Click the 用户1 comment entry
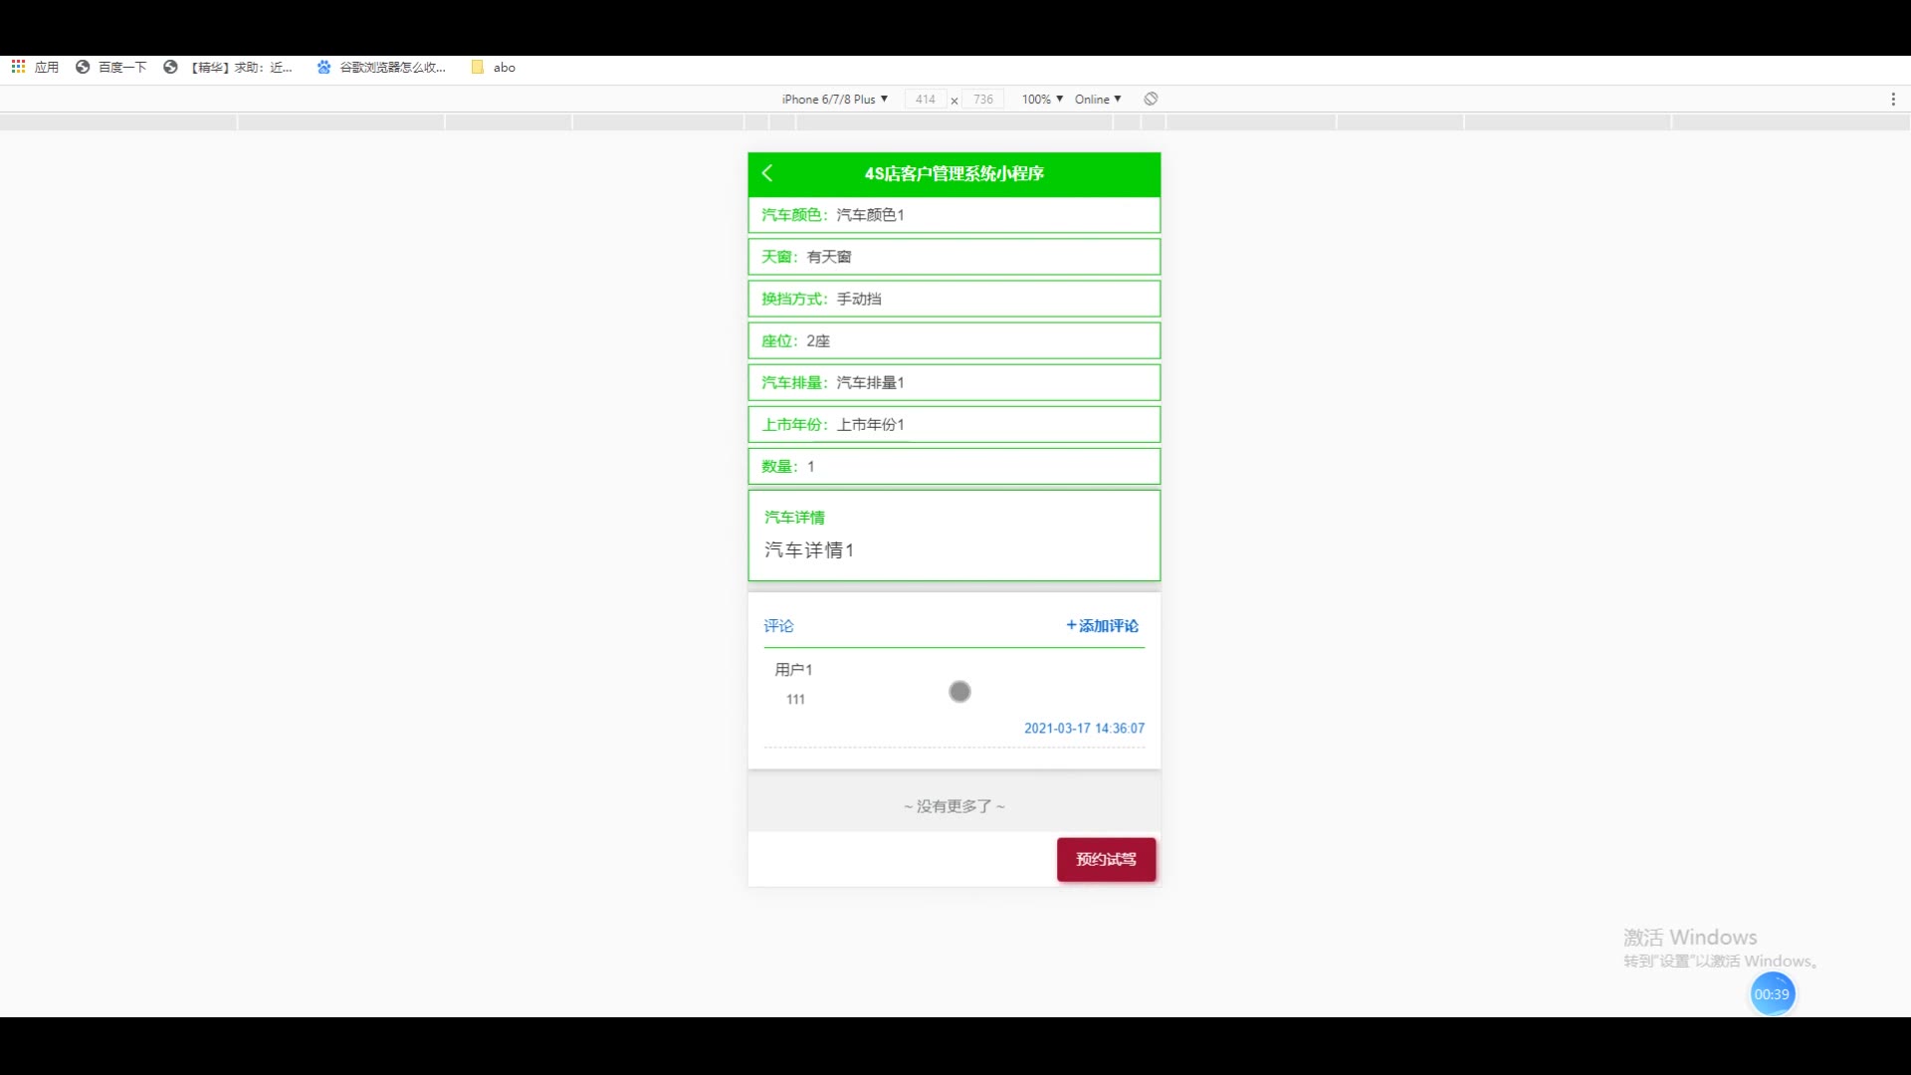The image size is (1911, 1075). [x=793, y=670]
